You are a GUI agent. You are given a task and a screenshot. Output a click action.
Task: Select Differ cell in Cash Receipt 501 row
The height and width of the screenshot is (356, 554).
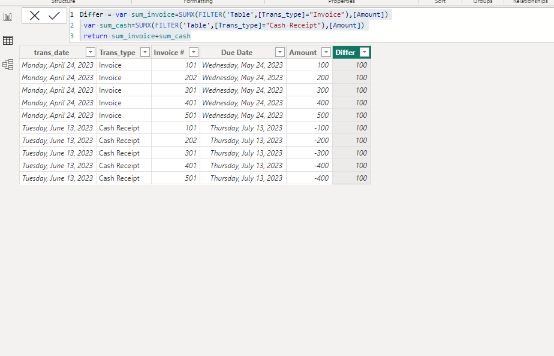coord(351,178)
